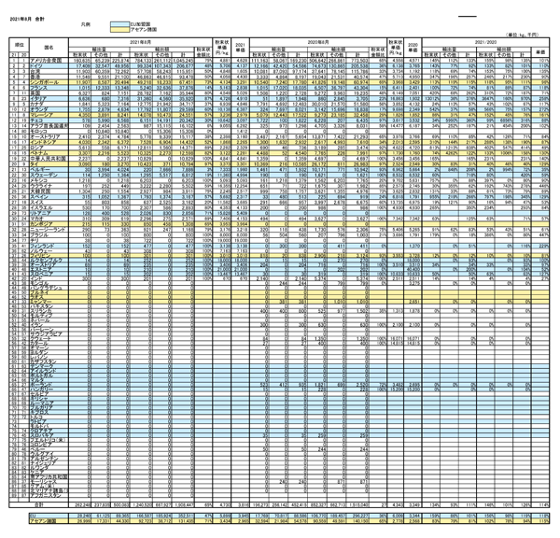Viewport: 560px width, 538px height.
Task: Click the 'アセアン諸国' summary row label
Action: click(49, 521)
